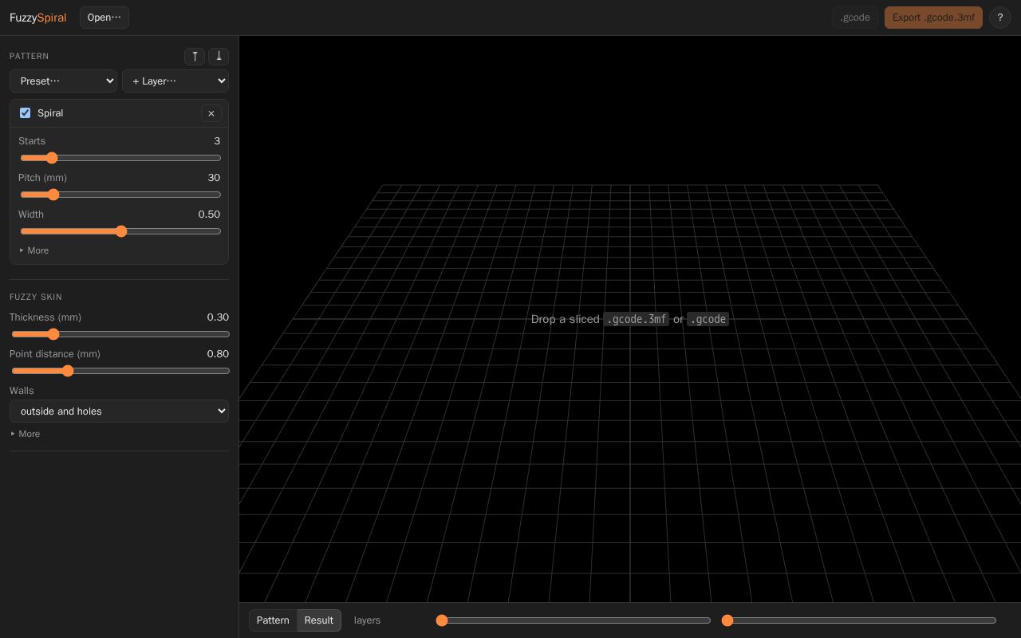Image resolution: width=1021 pixels, height=638 pixels.
Task: Click the downward-arrow icon in Pattern header
Action: point(219,57)
